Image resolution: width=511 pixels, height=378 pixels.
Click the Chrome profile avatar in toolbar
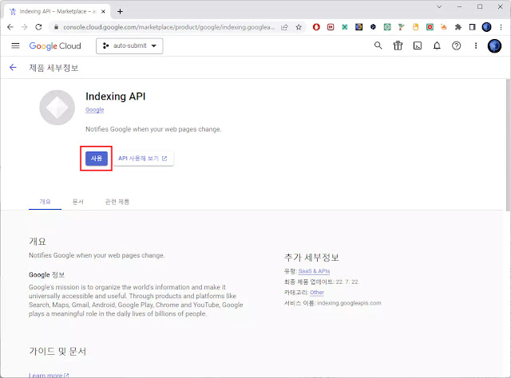tap(486, 27)
